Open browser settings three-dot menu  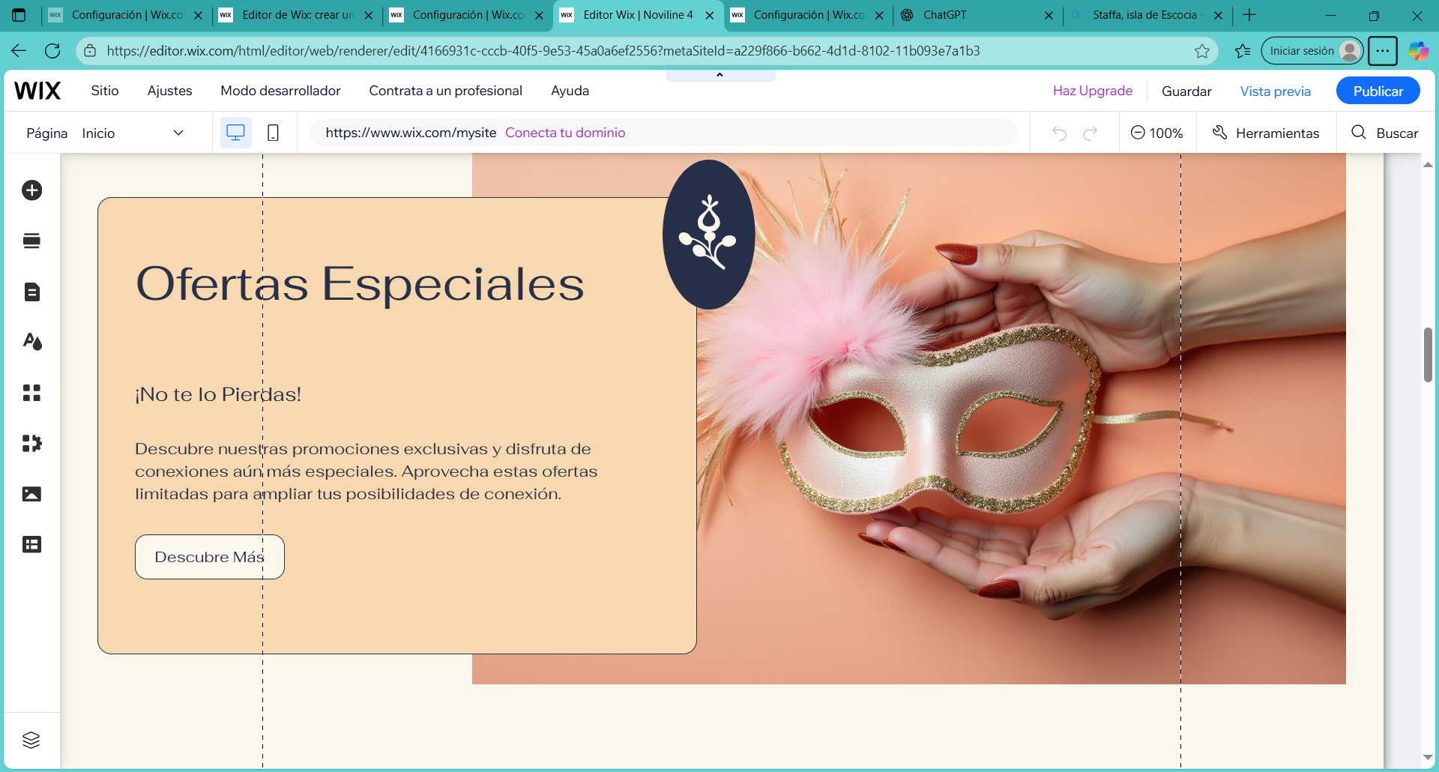pos(1383,51)
